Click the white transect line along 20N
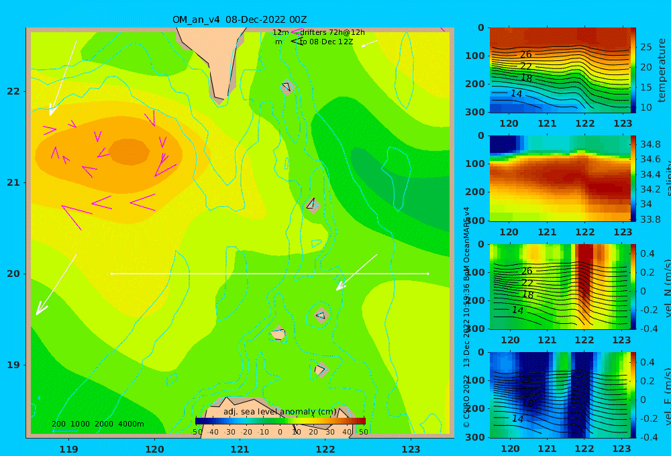The height and width of the screenshot is (456, 671). (x=270, y=274)
